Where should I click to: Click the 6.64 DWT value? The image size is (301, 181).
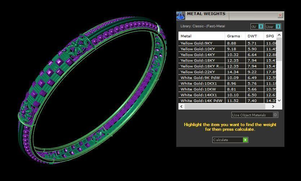coord(252,55)
